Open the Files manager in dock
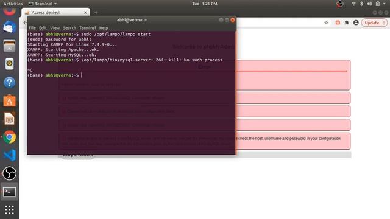The image size is (390, 219). click(9, 46)
